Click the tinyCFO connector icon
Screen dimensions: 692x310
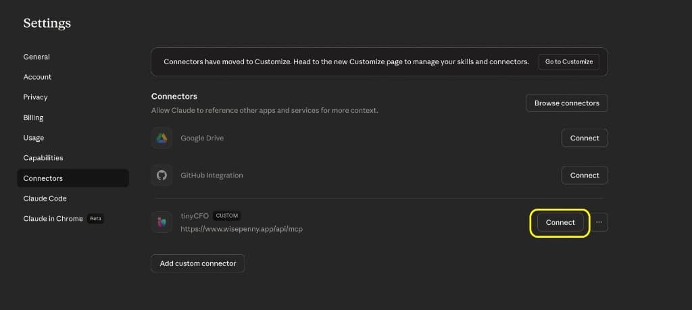click(x=162, y=222)
